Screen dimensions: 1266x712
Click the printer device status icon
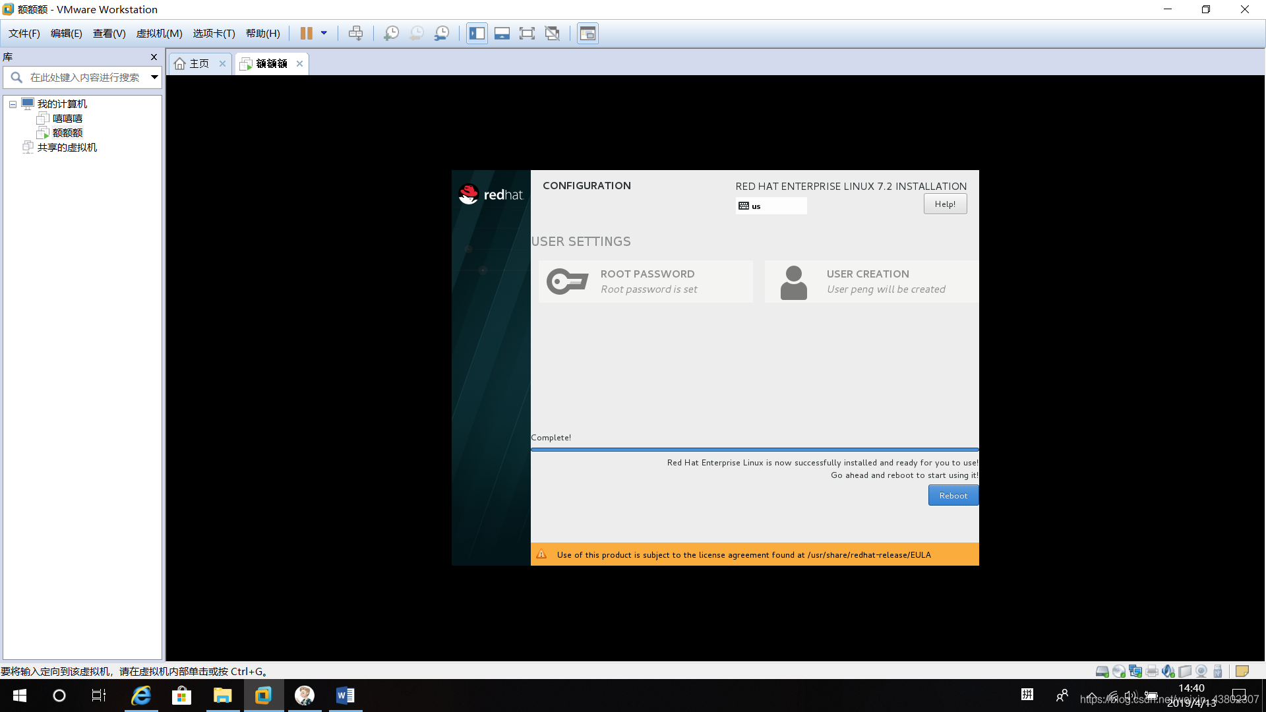pyautogui.click(x=1152, y=671)
